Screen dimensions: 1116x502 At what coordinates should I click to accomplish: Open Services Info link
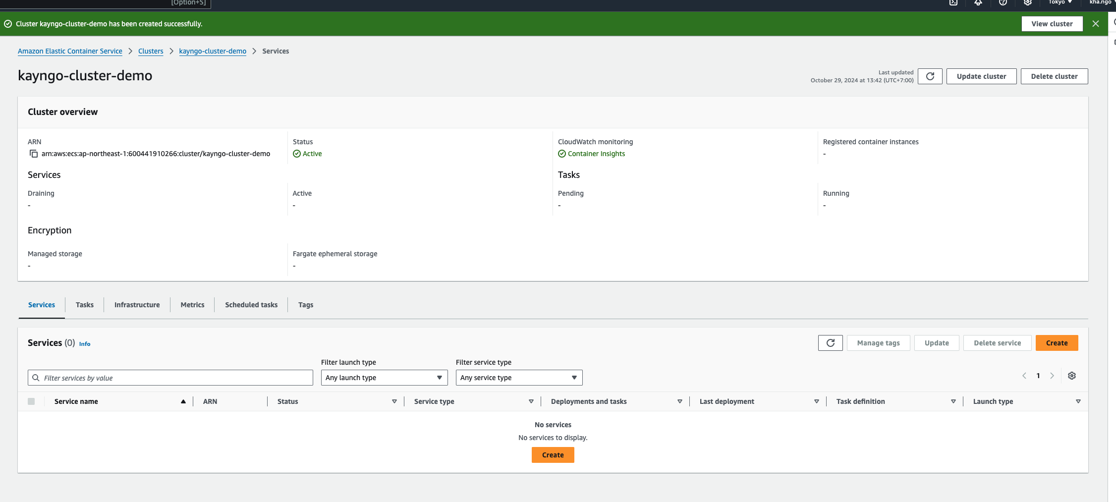click(85, 344)
